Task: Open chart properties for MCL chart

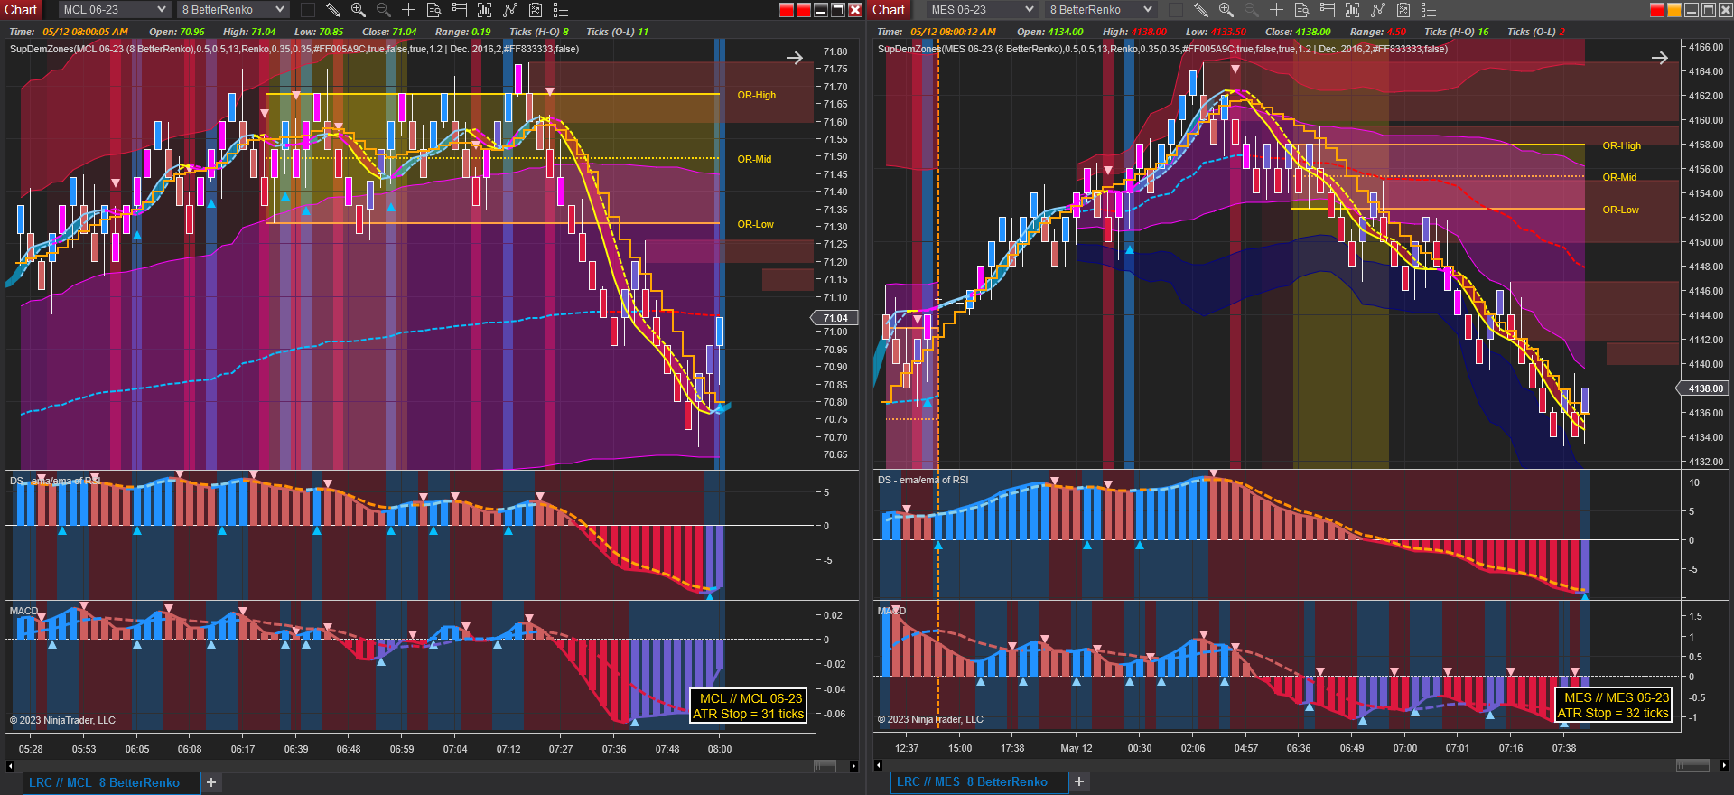Action: click(x=561, y=10)
